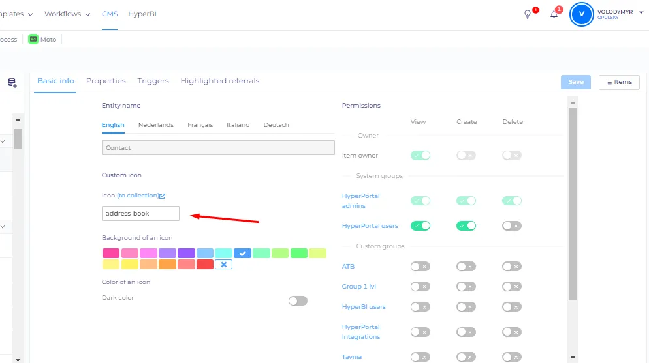Enable ATB Create permission
Screen dimensions: 649x363
coord(466,267)
